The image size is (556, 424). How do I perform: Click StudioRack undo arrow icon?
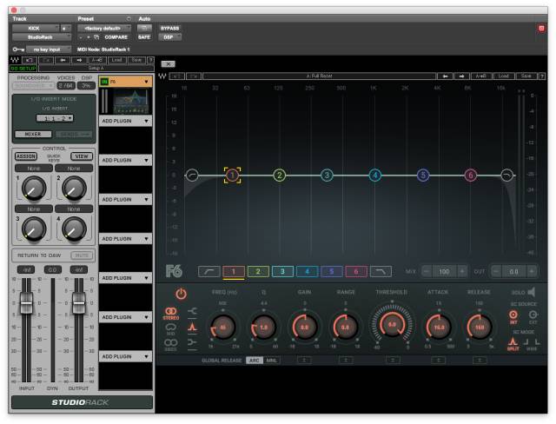click(x=30, y=60)
